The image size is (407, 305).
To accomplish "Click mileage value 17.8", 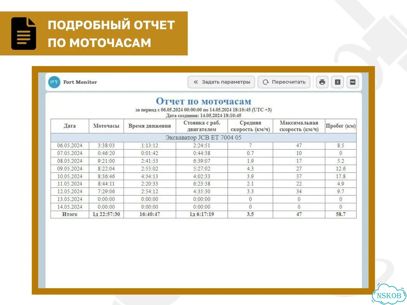I will [341, 176].
